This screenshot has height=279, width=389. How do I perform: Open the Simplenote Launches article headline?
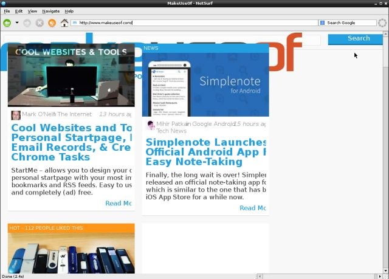pos(205,152)
